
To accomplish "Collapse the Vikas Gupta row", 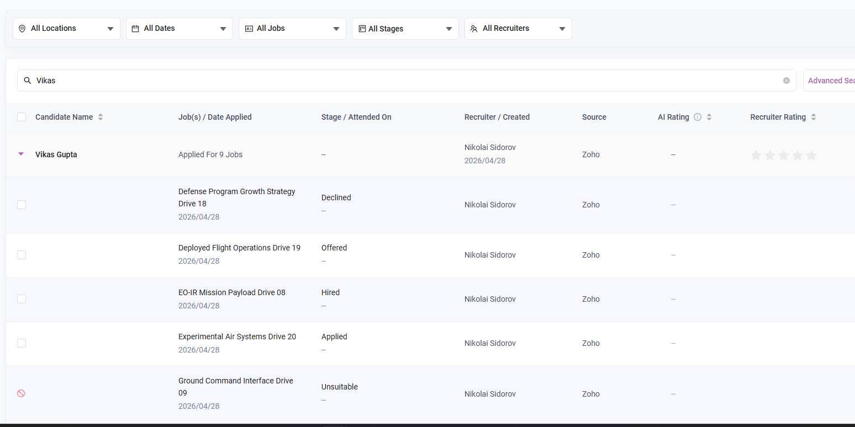I will point(21,154).
